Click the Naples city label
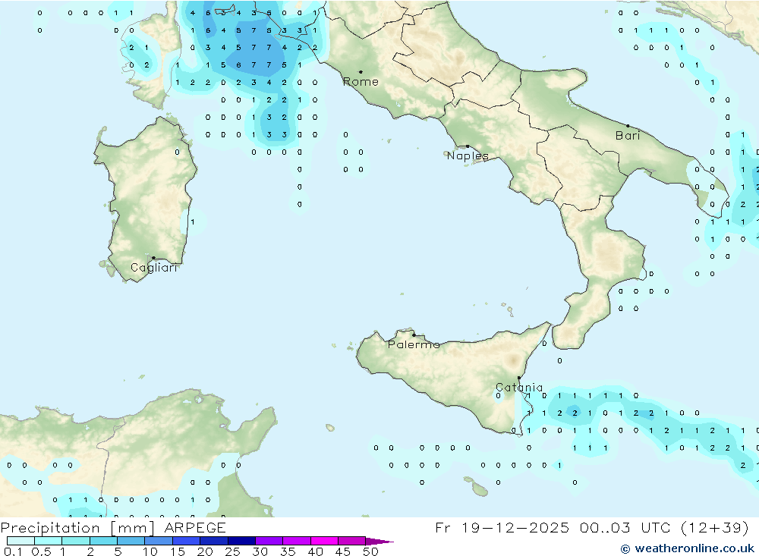Viewport: 759px width, 556px height. 467,155
